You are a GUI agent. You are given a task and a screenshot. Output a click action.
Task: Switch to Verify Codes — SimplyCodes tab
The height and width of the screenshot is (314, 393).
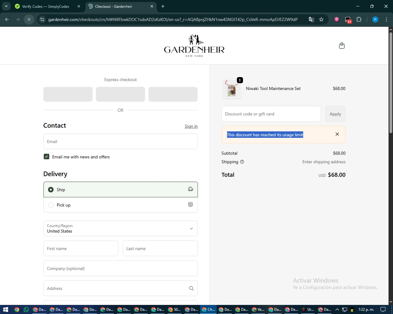point(47,6)
